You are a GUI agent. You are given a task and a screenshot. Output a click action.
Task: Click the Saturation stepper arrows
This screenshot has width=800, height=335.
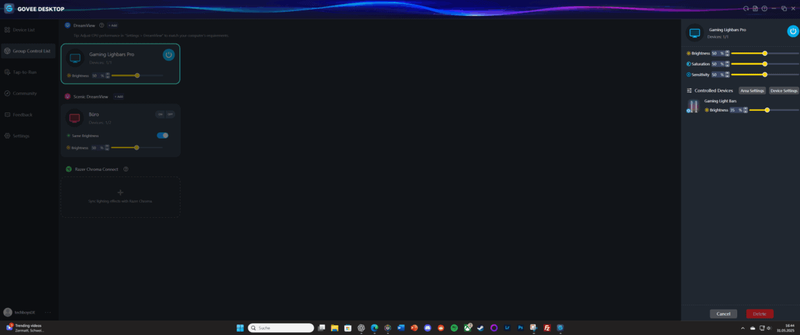[x=727, y=63]
